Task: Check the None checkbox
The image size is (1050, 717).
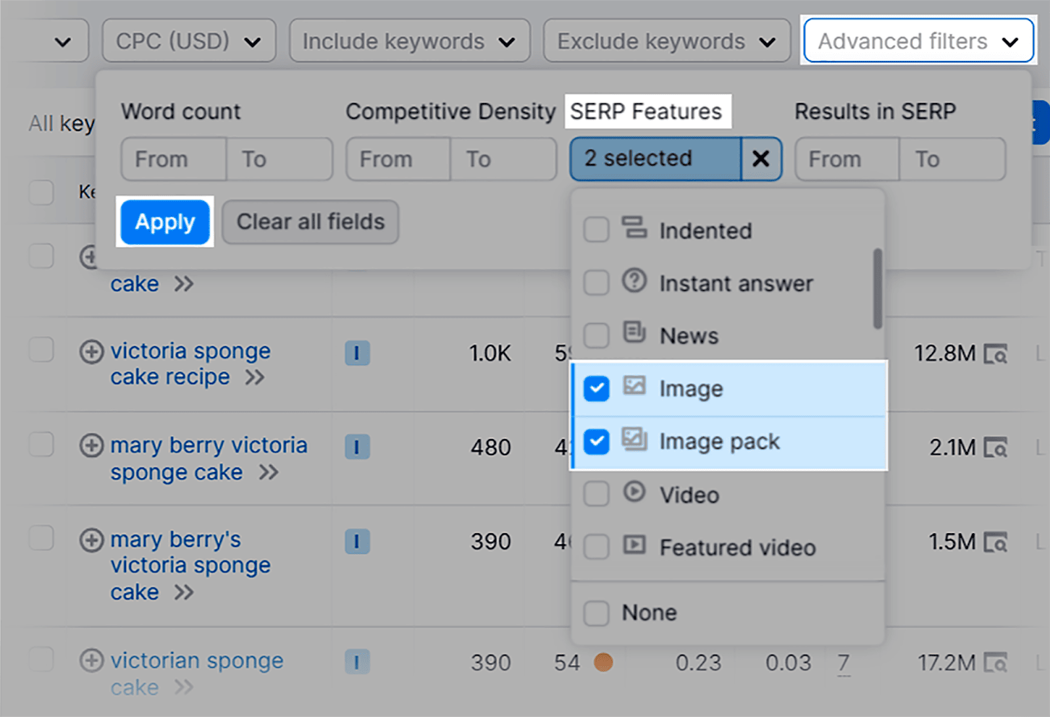Action: click(x=596, y=612)
